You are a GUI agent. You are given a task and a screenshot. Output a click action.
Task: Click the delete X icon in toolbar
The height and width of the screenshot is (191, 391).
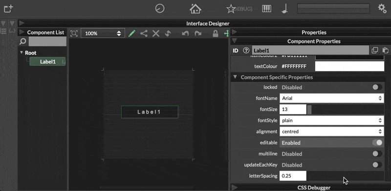[x=156, y=33]
